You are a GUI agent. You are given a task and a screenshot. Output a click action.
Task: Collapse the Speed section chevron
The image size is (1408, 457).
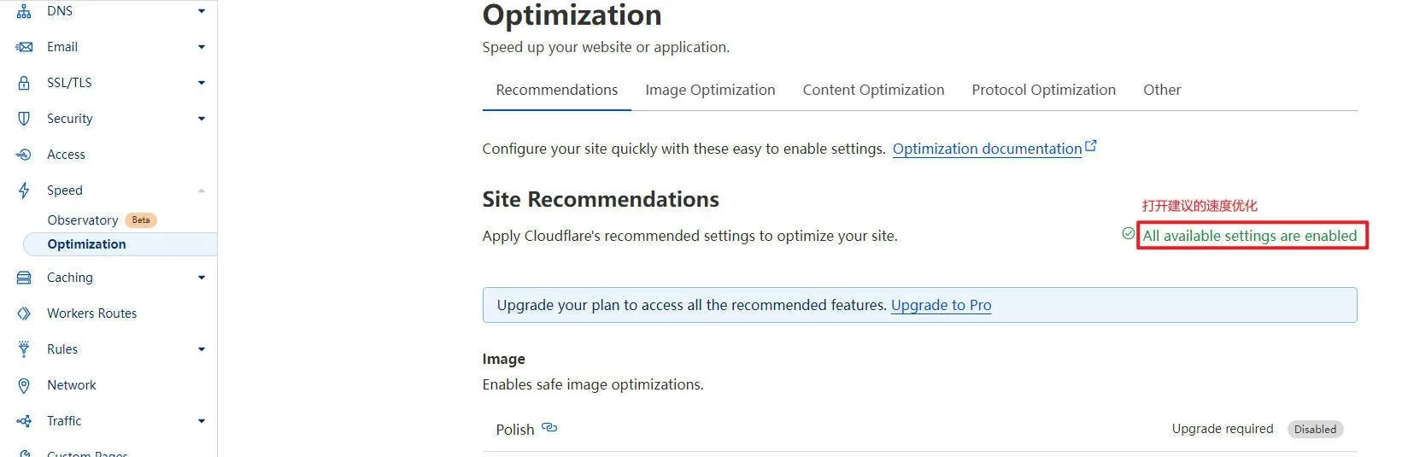[202, 190]
